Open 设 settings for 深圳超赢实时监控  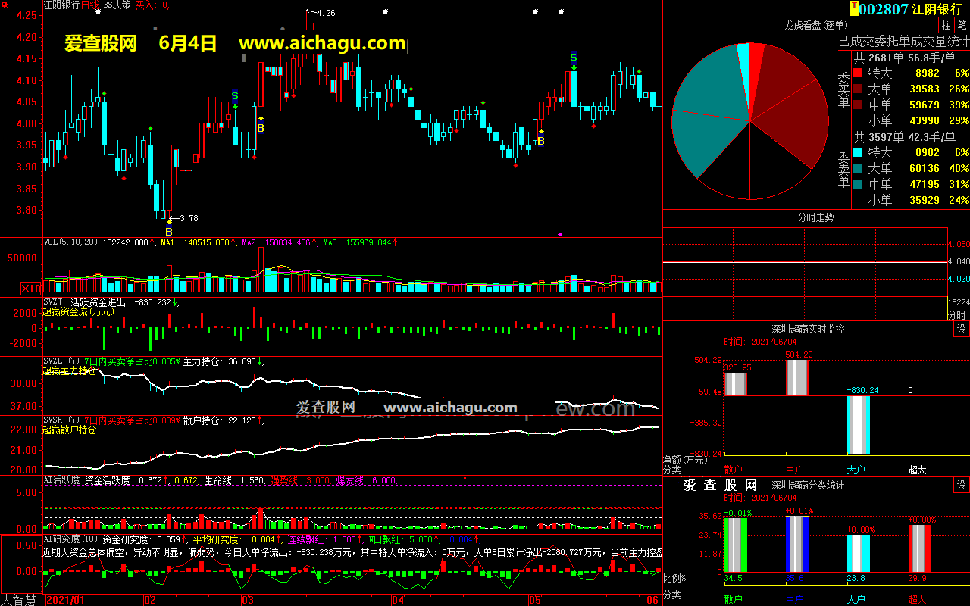962,329
